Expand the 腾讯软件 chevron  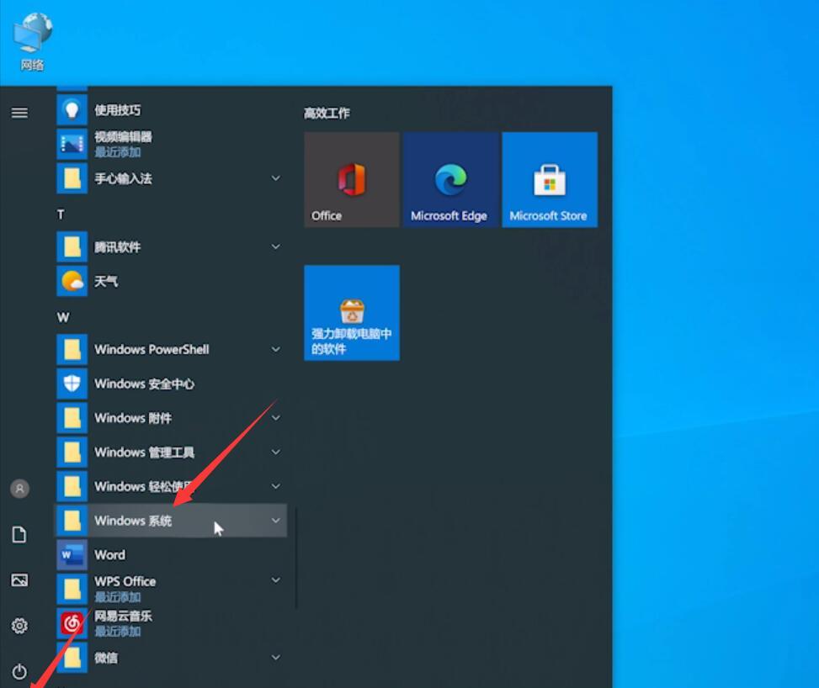tap(276, 247)
